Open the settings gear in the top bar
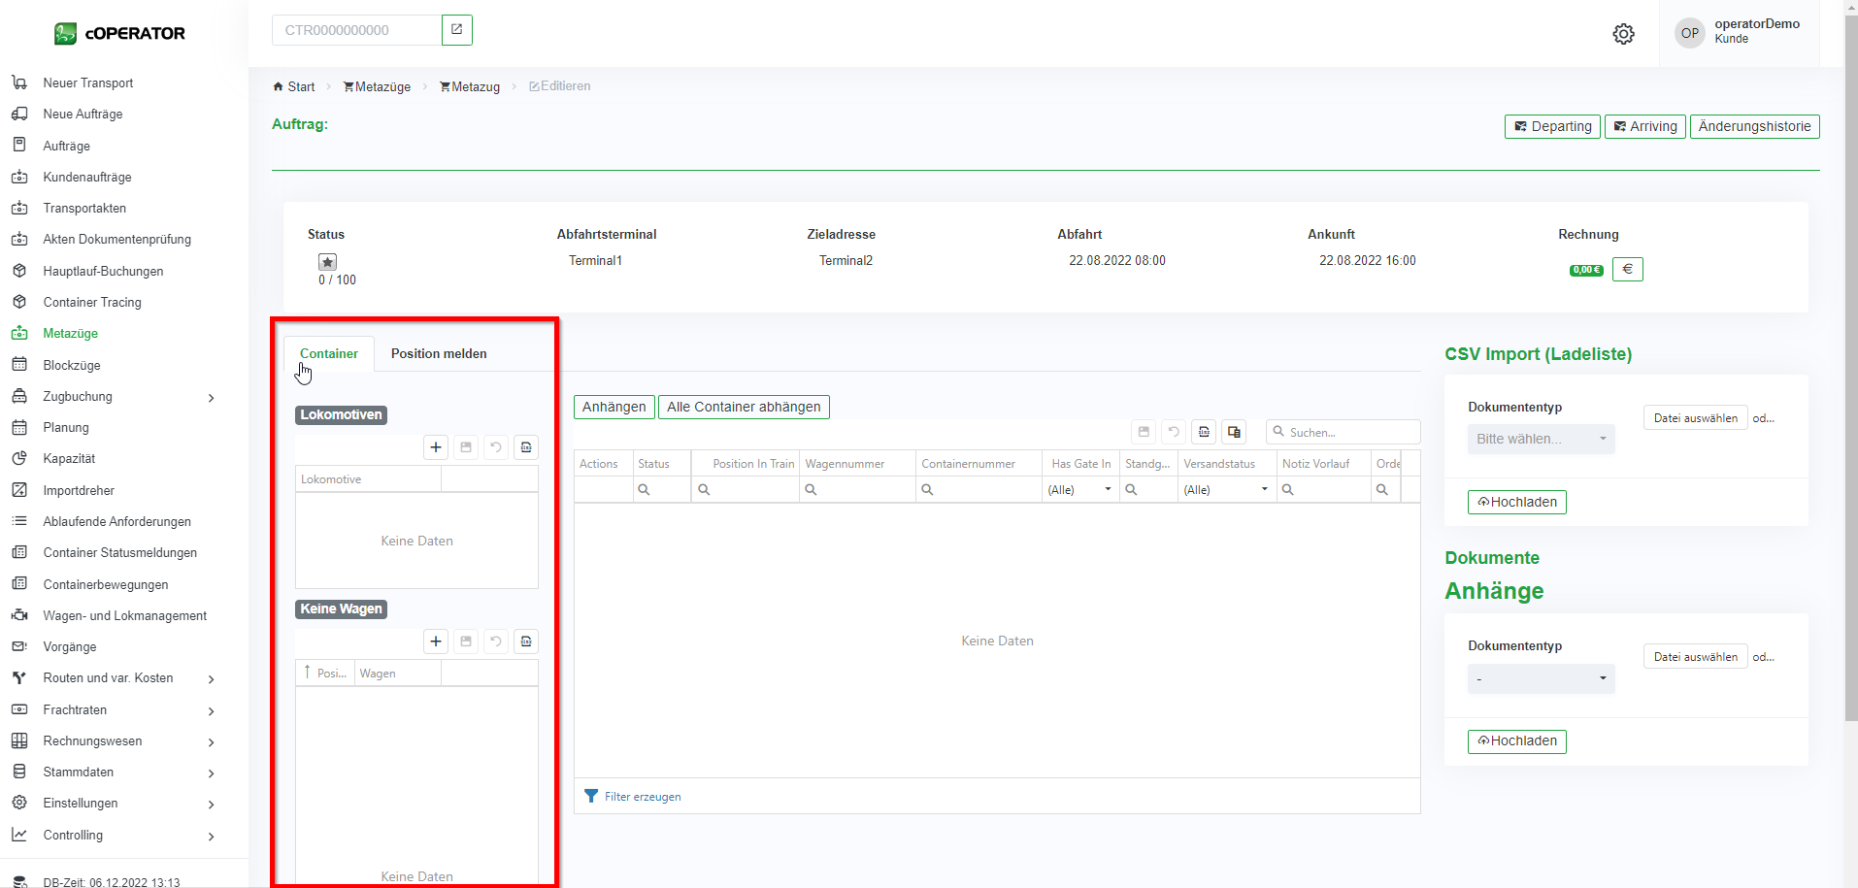Screen dimensions: 1858x888 point(1623,34)
